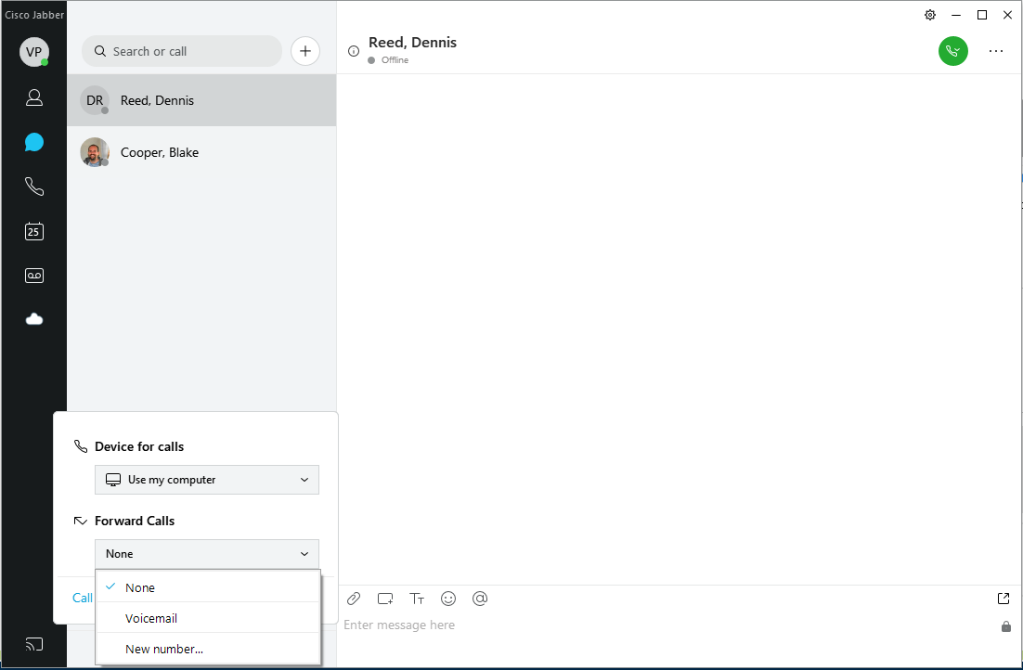
Task: Pop out the conversation window icon
Action: click(1004, 599)
